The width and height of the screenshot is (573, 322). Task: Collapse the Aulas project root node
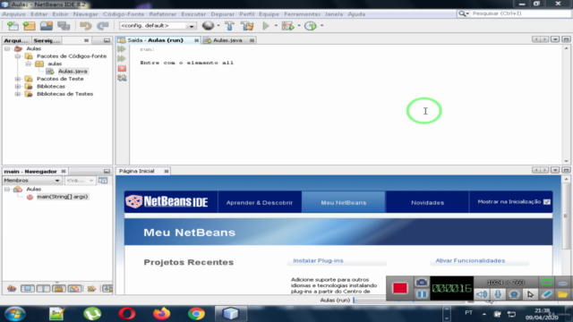7,48
